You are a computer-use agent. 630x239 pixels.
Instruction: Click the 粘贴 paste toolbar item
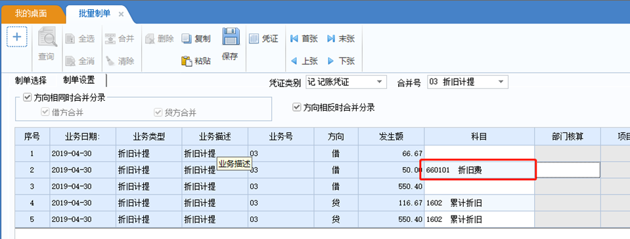pos(196,61)
